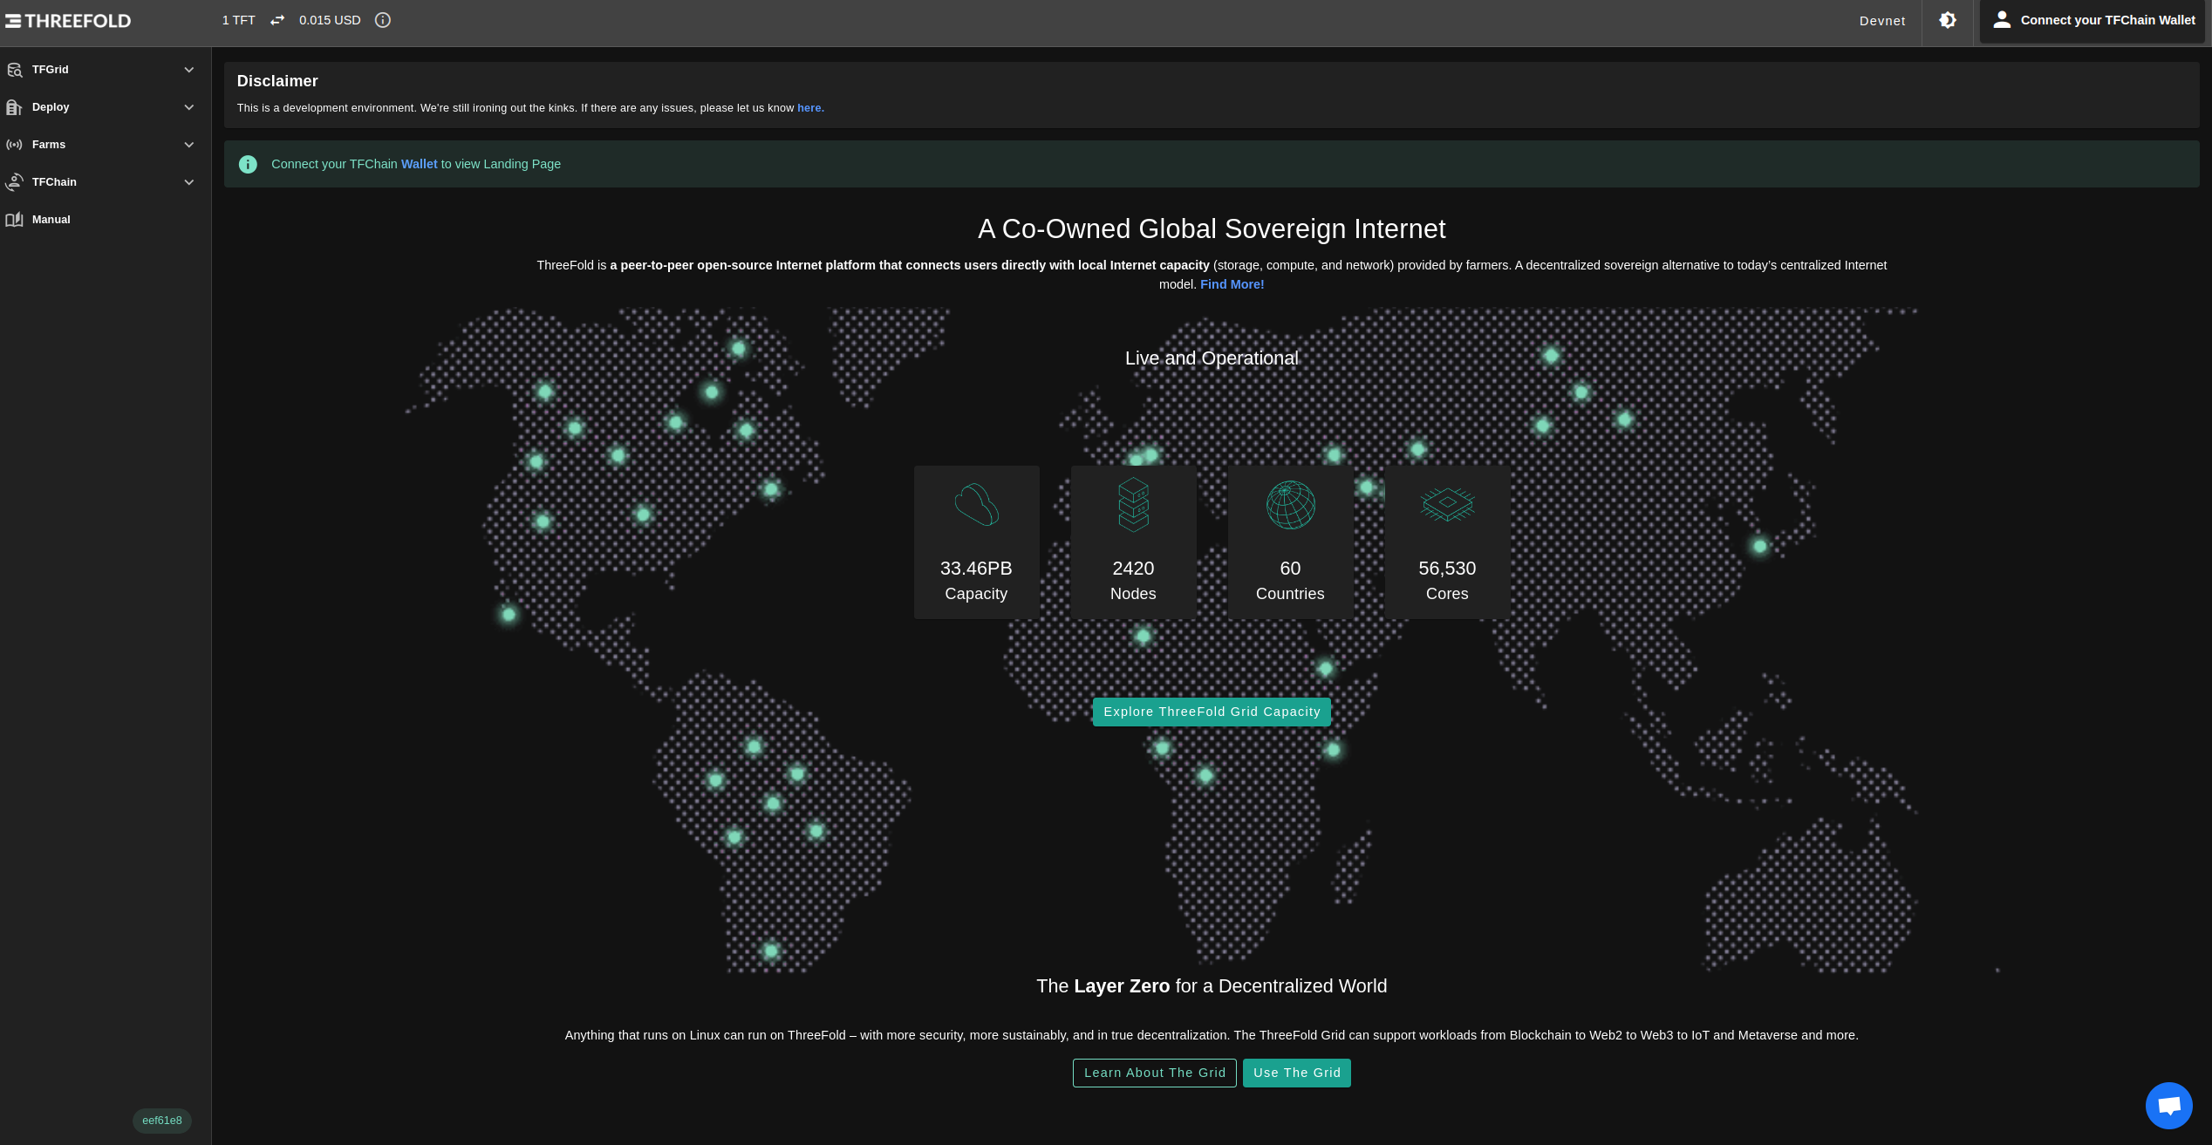Open the Find More! link
This screenshot has height=1145, width=2212.
click(1232, 284)
